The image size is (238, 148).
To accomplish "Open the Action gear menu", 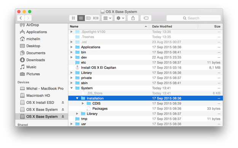I will [x=120, y=18].
